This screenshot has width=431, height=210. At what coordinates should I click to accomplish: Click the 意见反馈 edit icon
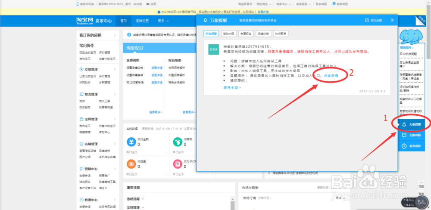pyautogui.click(x=367, y=20)
